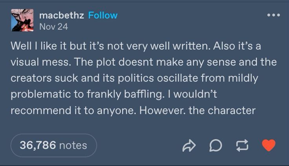Share the post using the arrow icon
The width and height of the screenshot is (289, 166).
click(x=189, y=146)
